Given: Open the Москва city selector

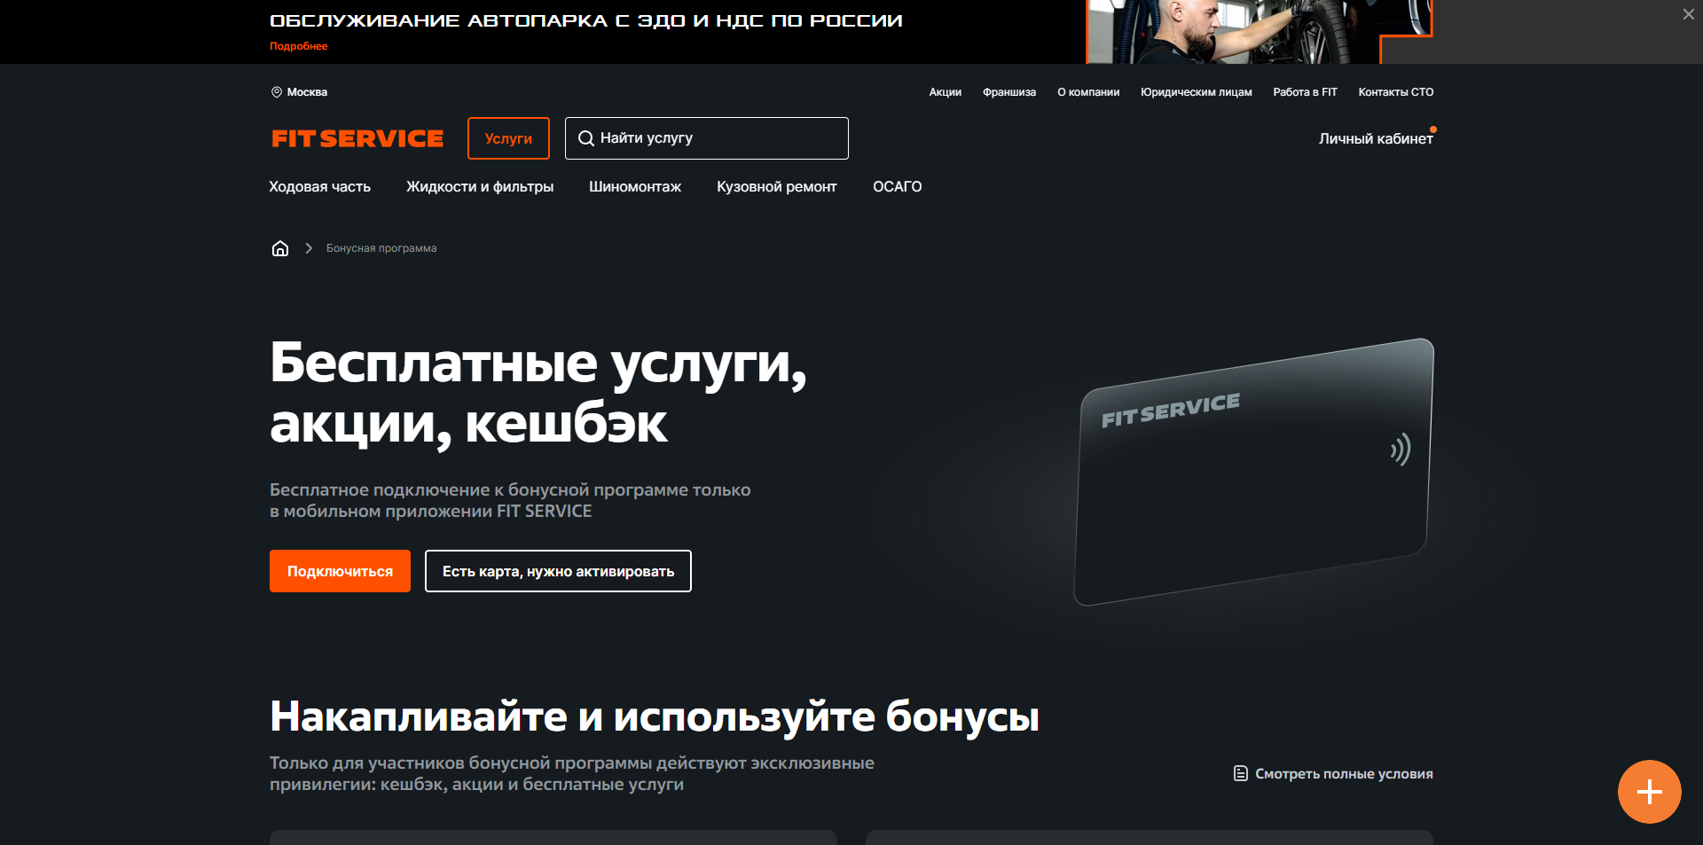Looking at the screenshot, I should [307, 92].
